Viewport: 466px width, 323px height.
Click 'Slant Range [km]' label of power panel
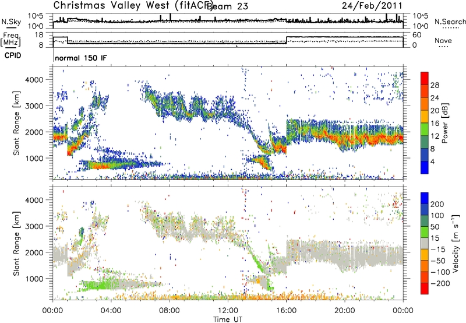pyautogui.click(x=16, y=123)
